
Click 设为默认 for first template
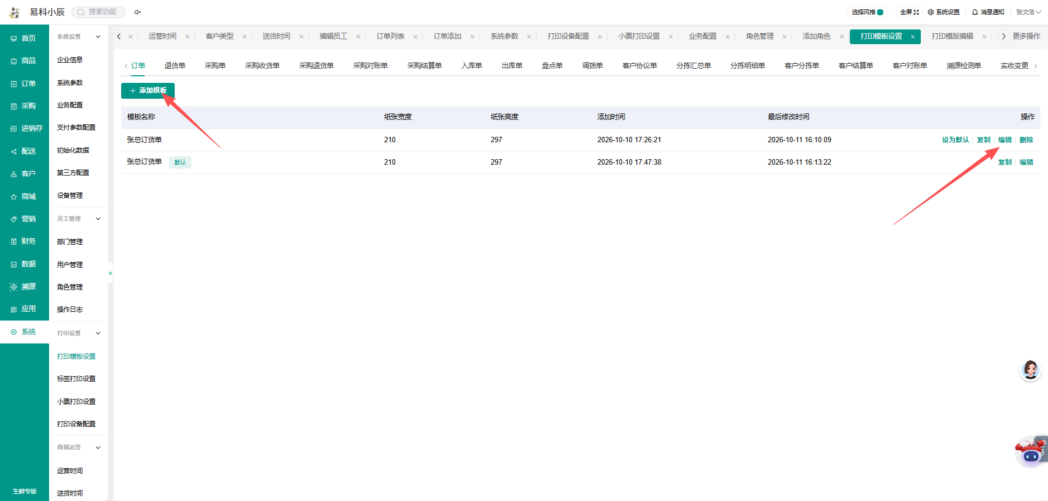955,140
